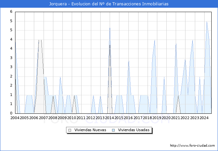Click the 2014 x-axis label
Viewport: 218px width, 151px height.
tap(109, 118)
